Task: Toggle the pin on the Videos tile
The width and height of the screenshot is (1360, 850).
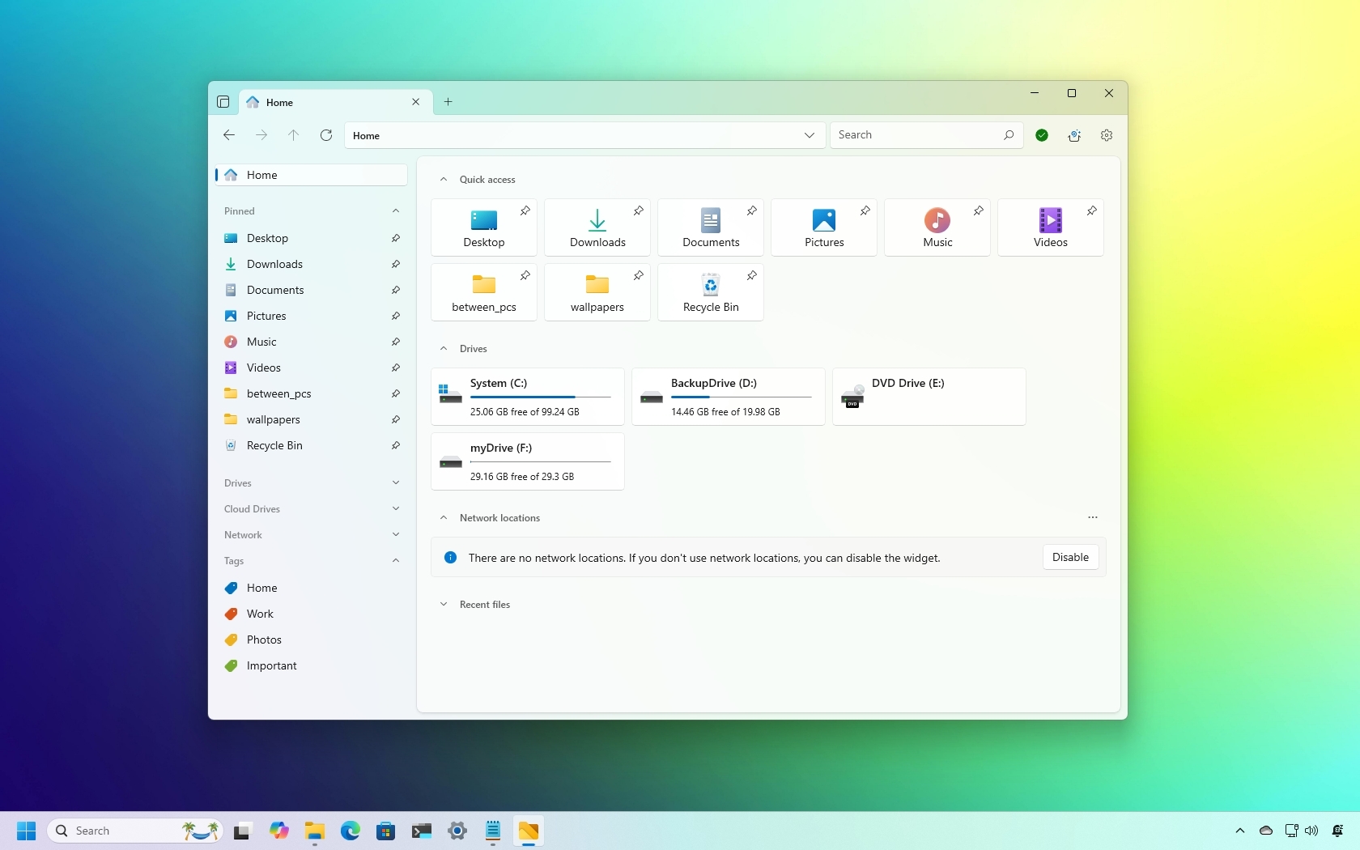Action: tap(1092, 211)
